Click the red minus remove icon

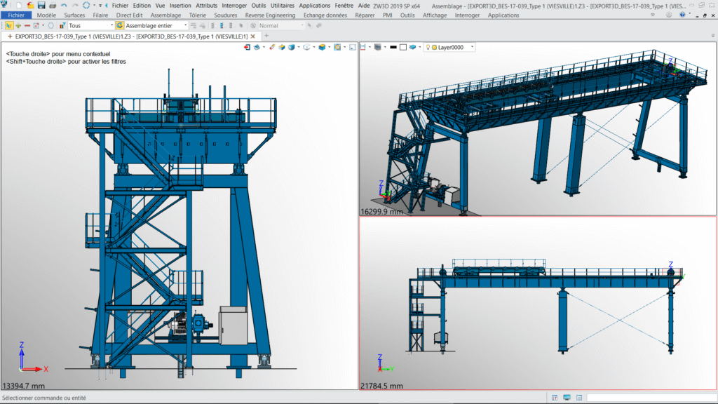(27, 25)
